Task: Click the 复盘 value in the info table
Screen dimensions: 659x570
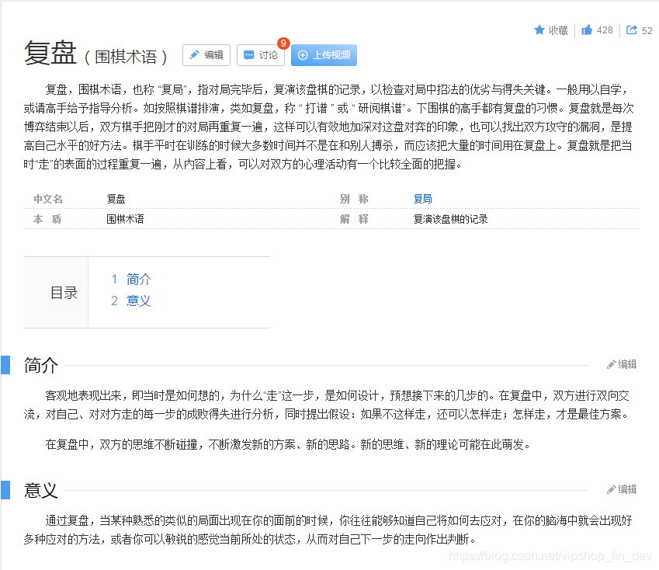Action: 116,199
